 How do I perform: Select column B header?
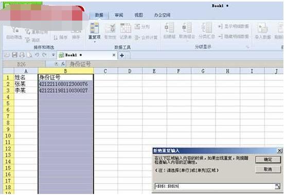tap(66, 71)
